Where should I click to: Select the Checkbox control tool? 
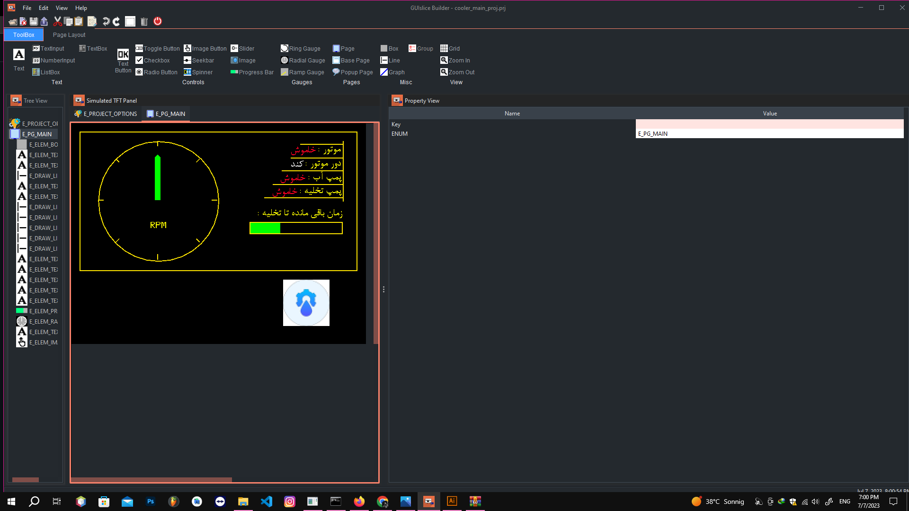[153, 60]
